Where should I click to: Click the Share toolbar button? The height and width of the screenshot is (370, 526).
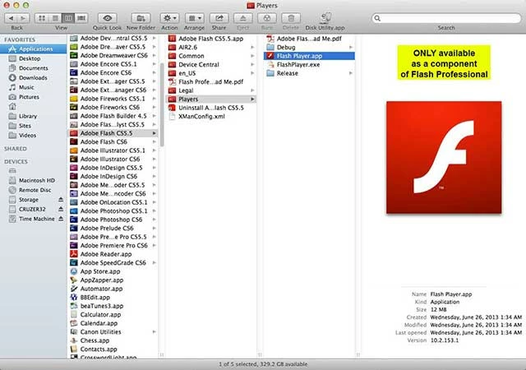click(219, 18)
